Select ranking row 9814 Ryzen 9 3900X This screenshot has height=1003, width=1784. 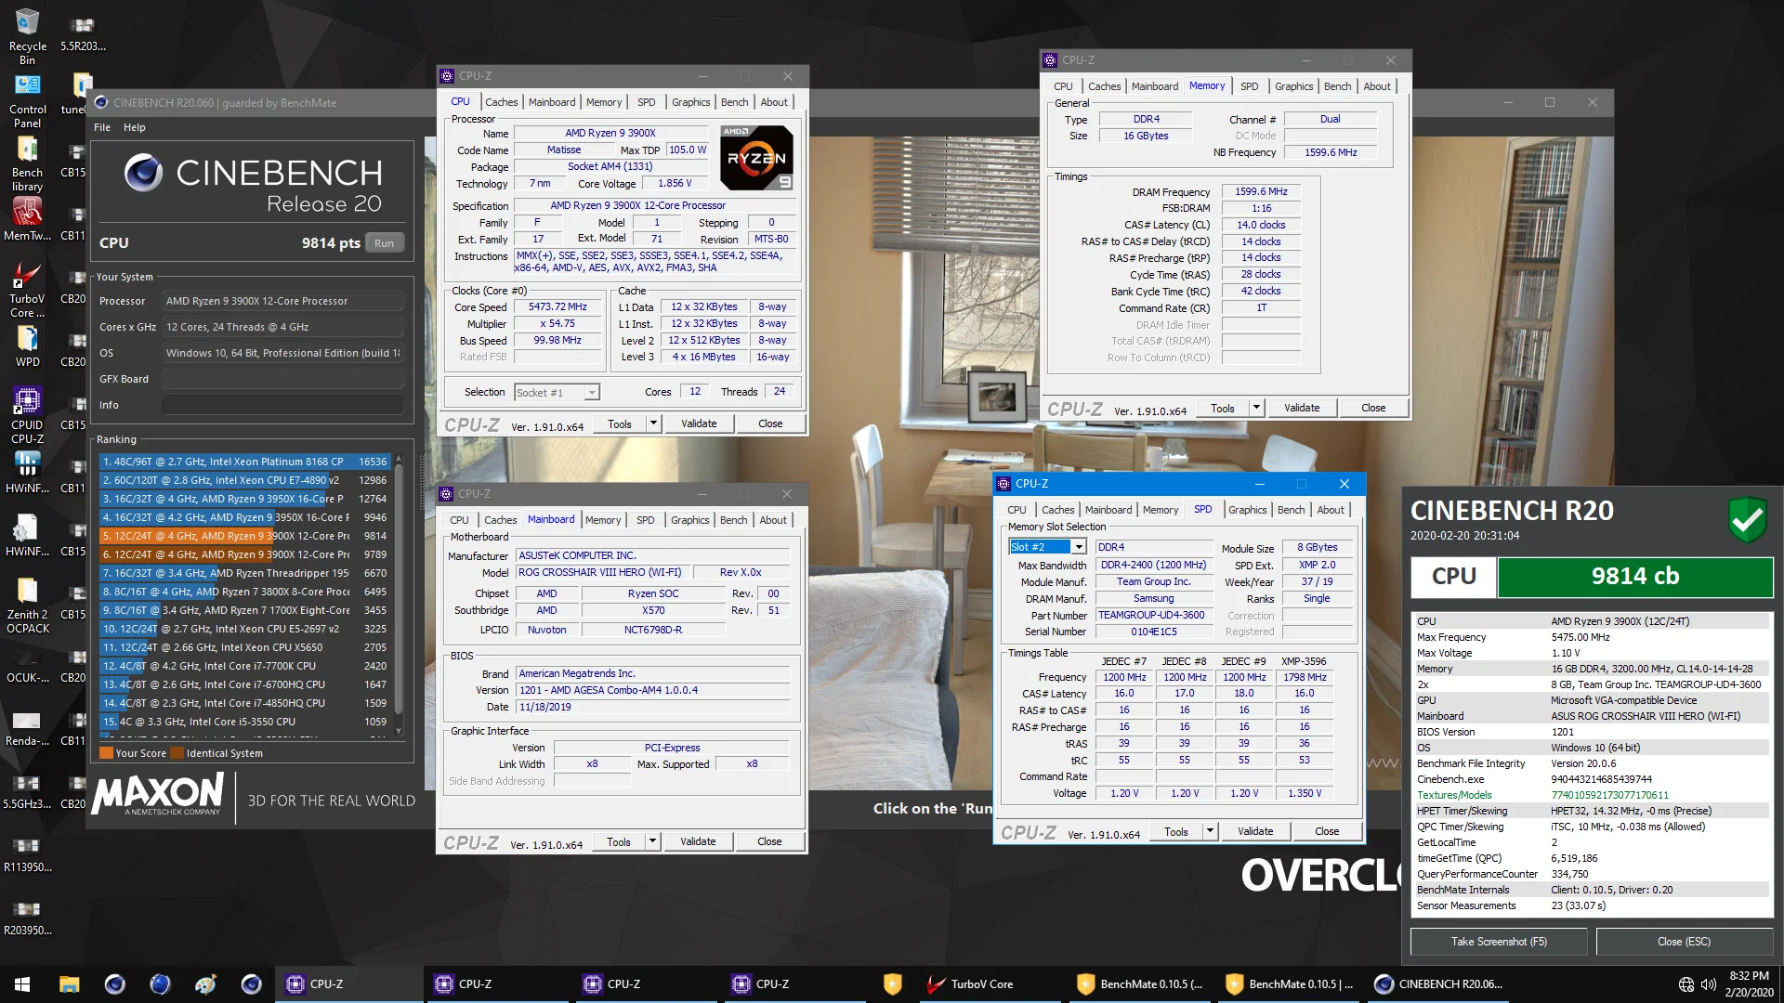(245, 536)
